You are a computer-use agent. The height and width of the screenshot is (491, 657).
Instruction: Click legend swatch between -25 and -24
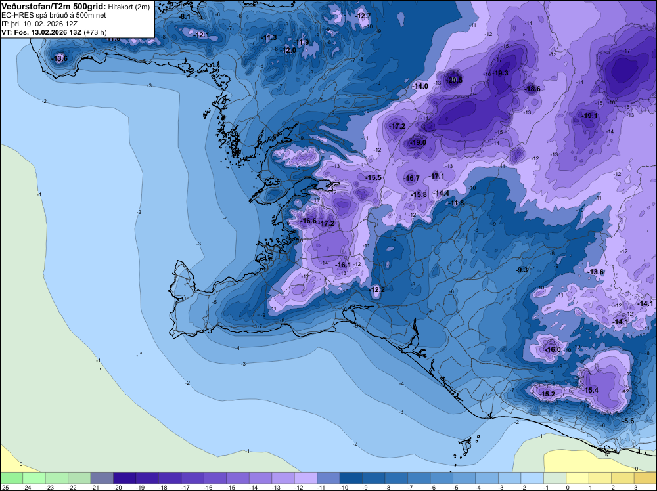point(11,478)
